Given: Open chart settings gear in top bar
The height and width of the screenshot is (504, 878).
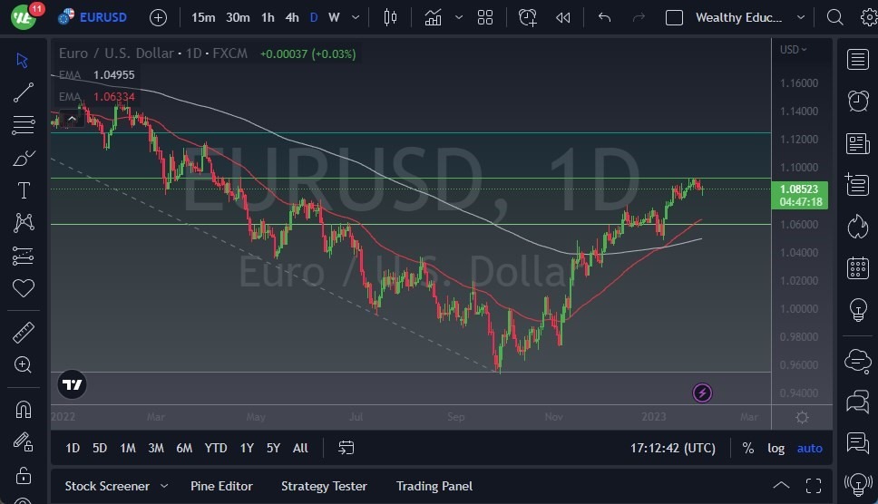Looking at the screenshot, I should pos(869,17).
